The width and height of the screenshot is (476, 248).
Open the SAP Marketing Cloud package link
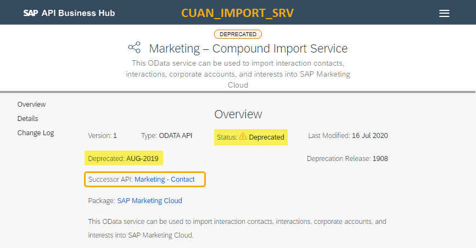pyautogui.click(x=150, y=201)
